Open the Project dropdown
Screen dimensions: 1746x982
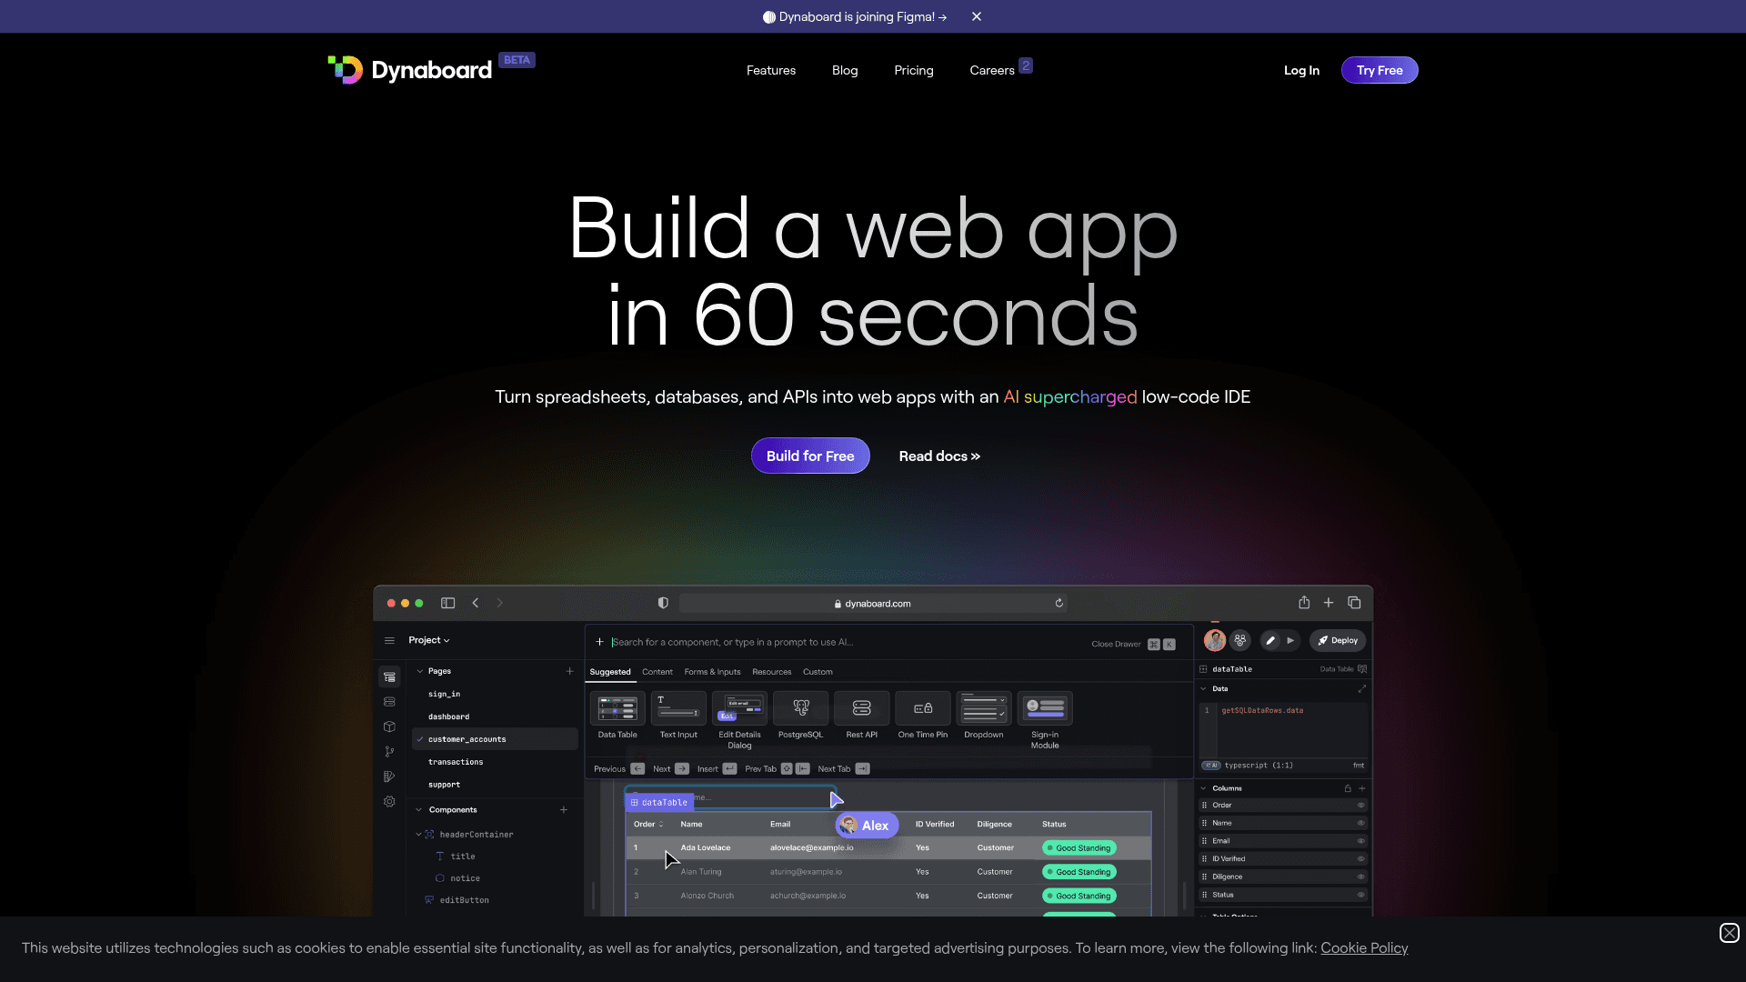tap(429, 641)
